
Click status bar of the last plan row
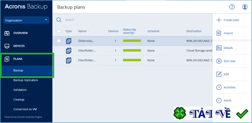pyautogui.click(x=132, y=60)
